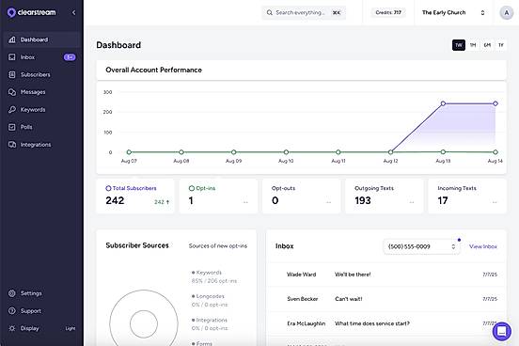Click Total Subscribers circle legend icon
Image resolution: width=519 pixels, height=346 pixels.
108,188
